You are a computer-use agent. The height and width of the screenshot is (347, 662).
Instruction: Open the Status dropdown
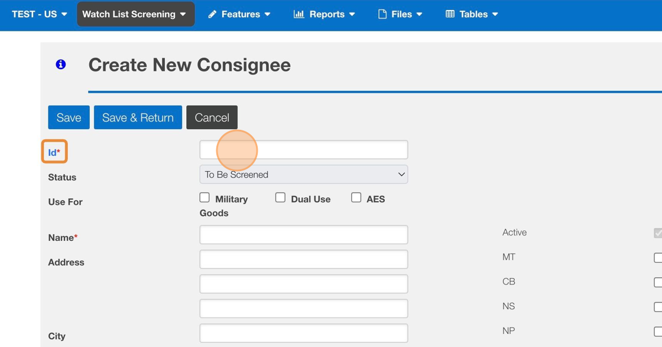[x=304, y=175]
